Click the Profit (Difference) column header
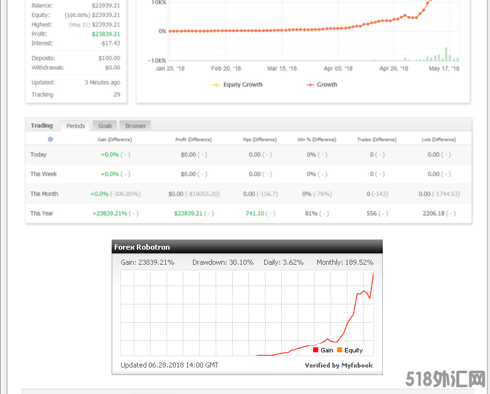 pyautogui.click(x=194, y=140)
